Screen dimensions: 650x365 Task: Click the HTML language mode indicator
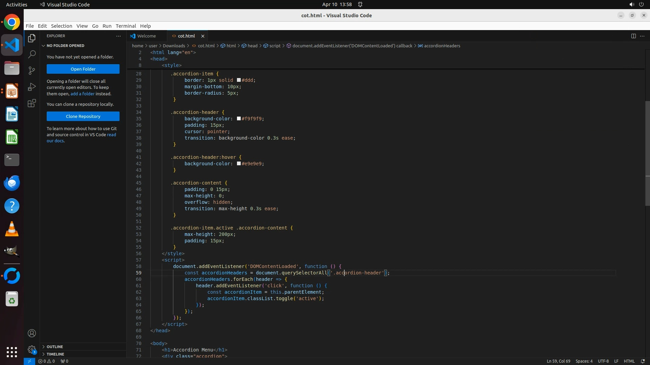629,361
